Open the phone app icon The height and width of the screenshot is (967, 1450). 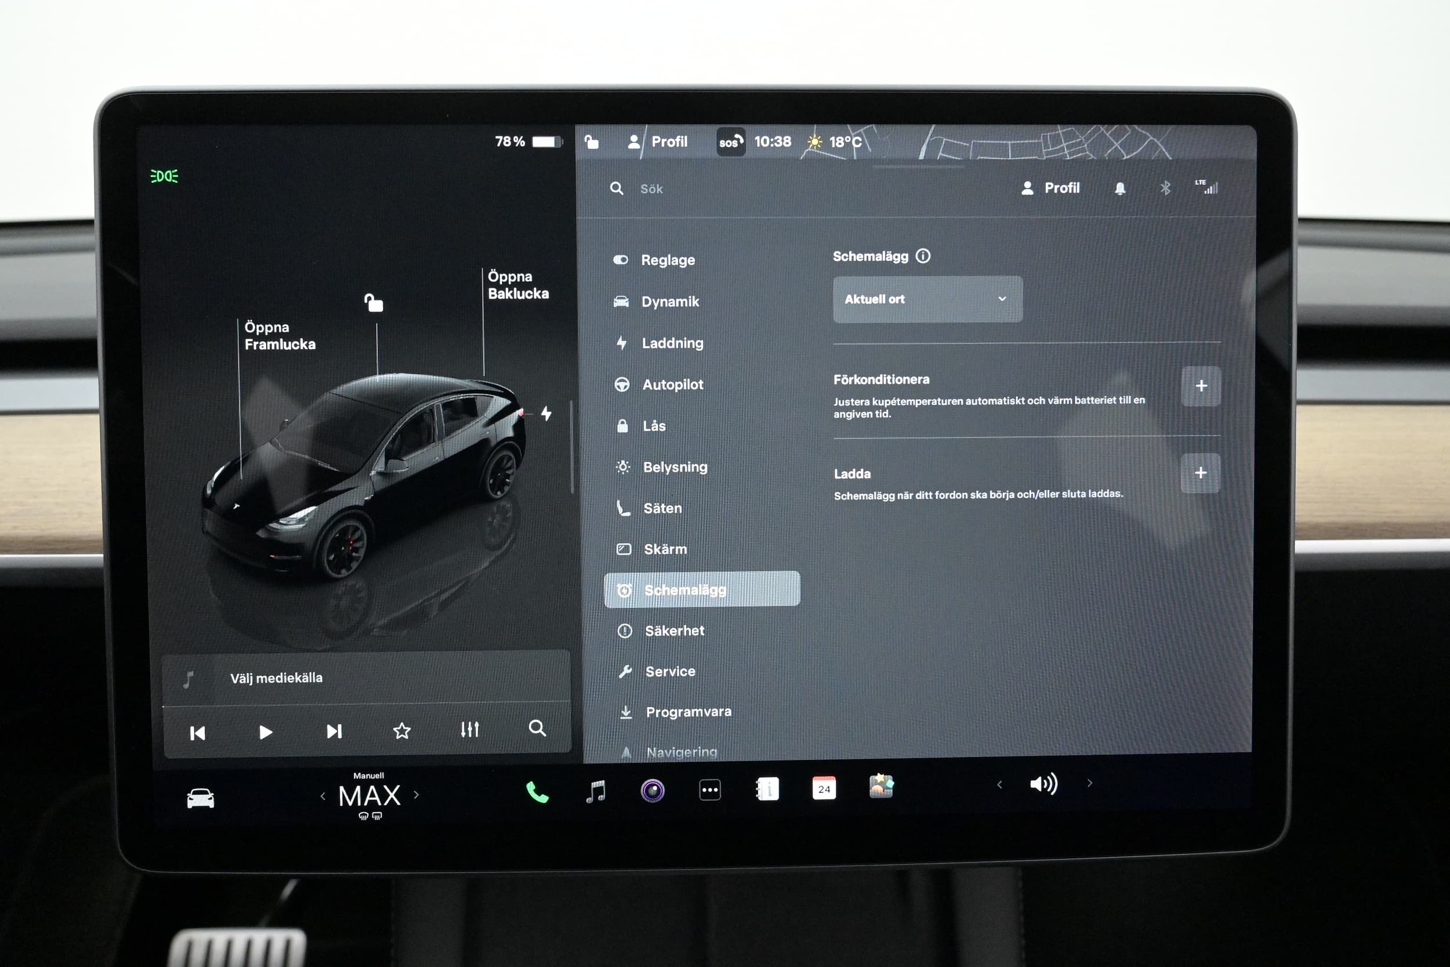pos(537,792)
